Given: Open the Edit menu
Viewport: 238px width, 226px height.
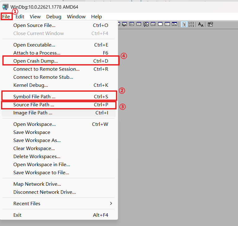Looking at the screenshot, I should coord(20,16).
